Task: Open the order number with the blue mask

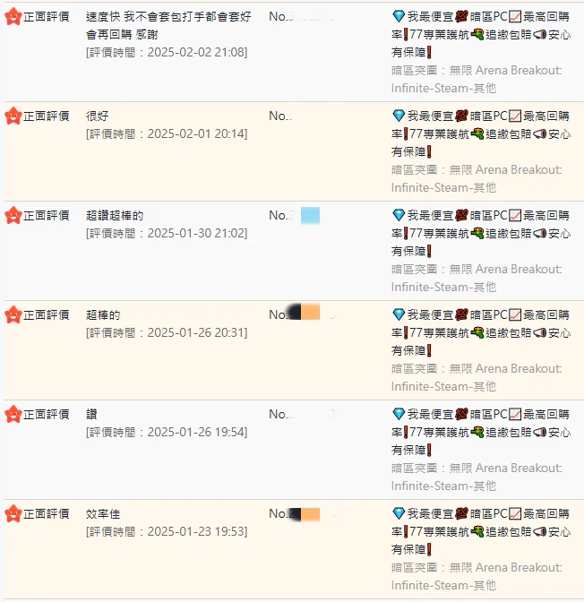Action: tap(295, 215)
